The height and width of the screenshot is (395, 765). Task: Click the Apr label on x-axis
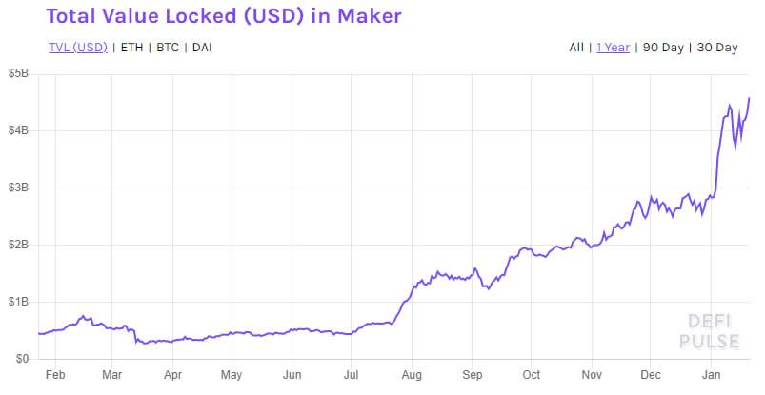pos(172,374)
